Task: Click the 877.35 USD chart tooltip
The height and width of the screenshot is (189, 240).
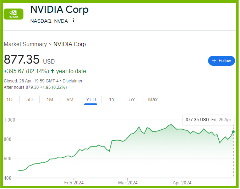Action: pyautogui.click(x=208, y=120)
